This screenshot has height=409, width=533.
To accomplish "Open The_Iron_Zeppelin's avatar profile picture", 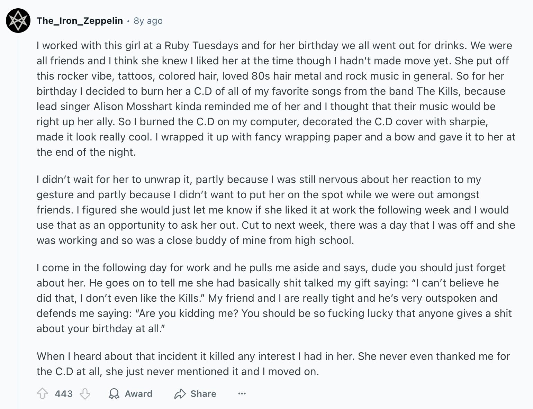I will (18, 21).
